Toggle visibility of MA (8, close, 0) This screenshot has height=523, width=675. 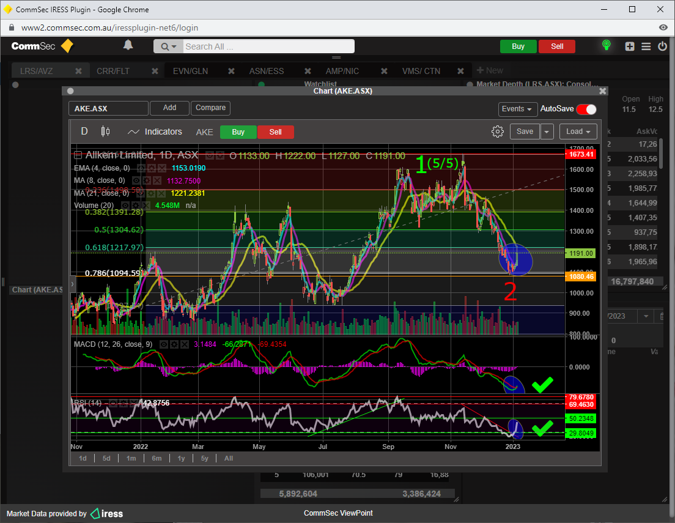(136, 180)
